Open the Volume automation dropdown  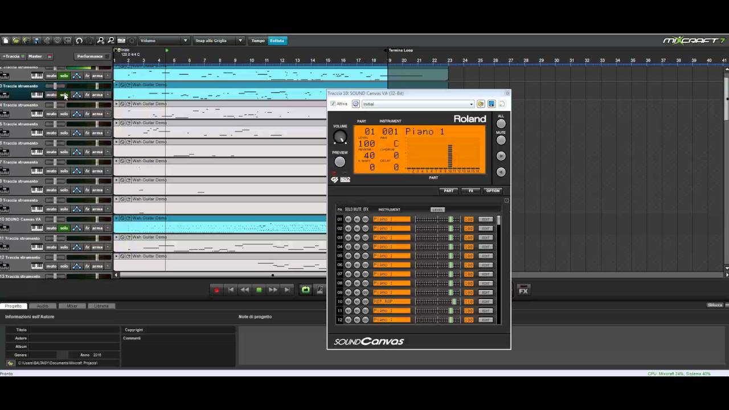click(164, 40)
